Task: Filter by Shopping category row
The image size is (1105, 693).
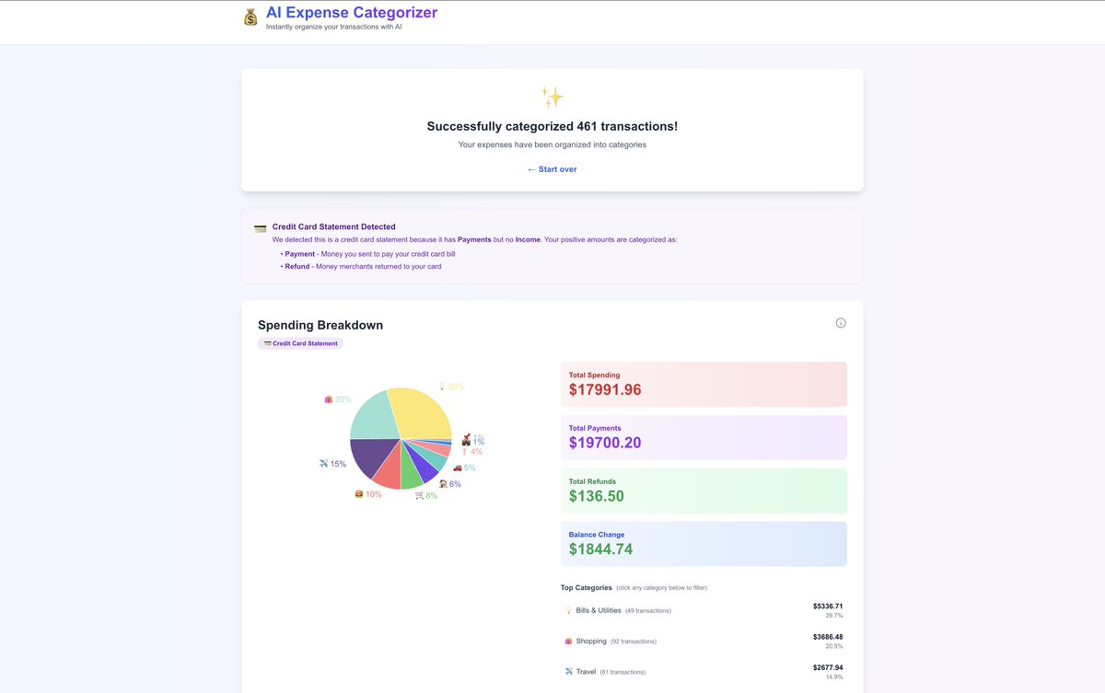Action: (704, 641)
